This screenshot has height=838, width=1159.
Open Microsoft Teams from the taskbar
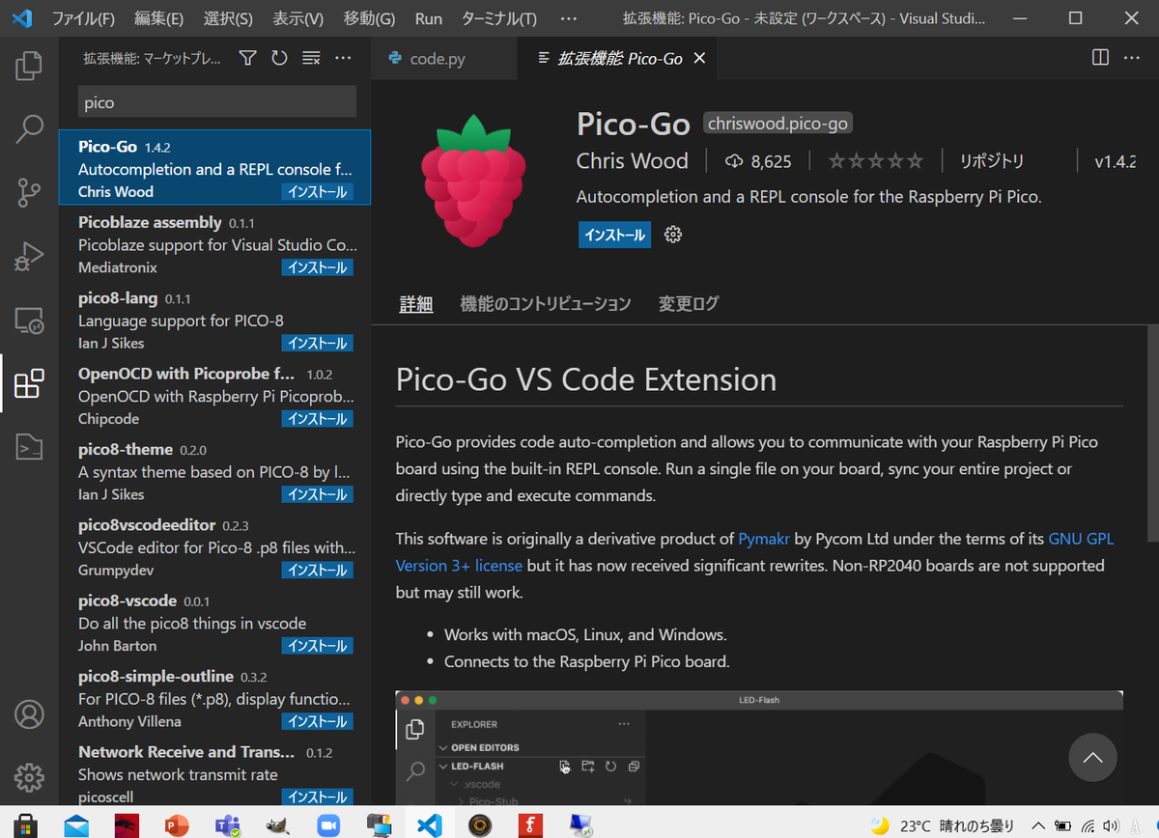tap(227, 825)
